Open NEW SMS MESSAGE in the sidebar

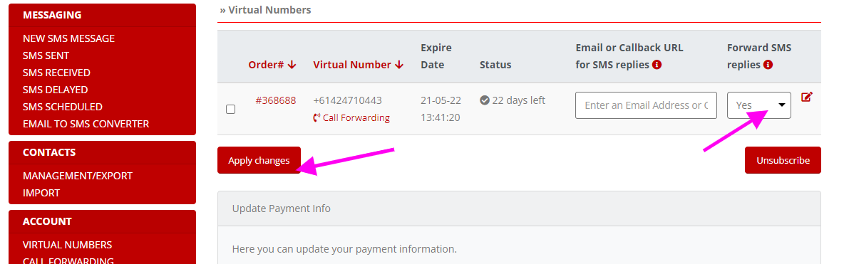[69, 38]
